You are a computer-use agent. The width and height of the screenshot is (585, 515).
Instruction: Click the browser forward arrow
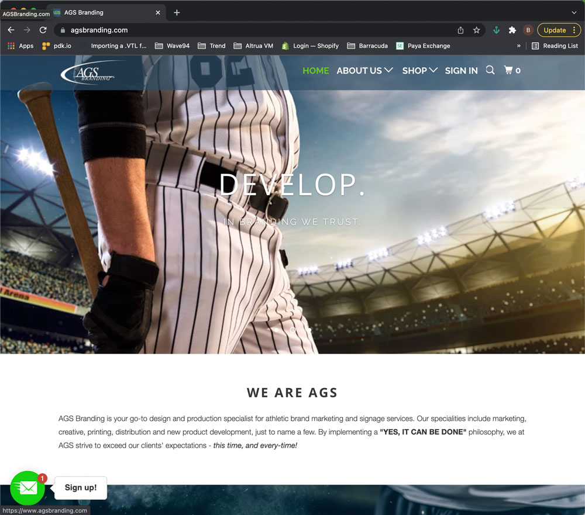click(27, 30)
